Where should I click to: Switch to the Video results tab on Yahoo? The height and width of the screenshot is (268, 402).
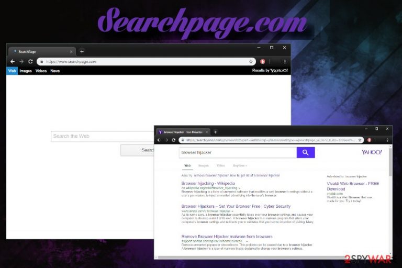(221, 166)
